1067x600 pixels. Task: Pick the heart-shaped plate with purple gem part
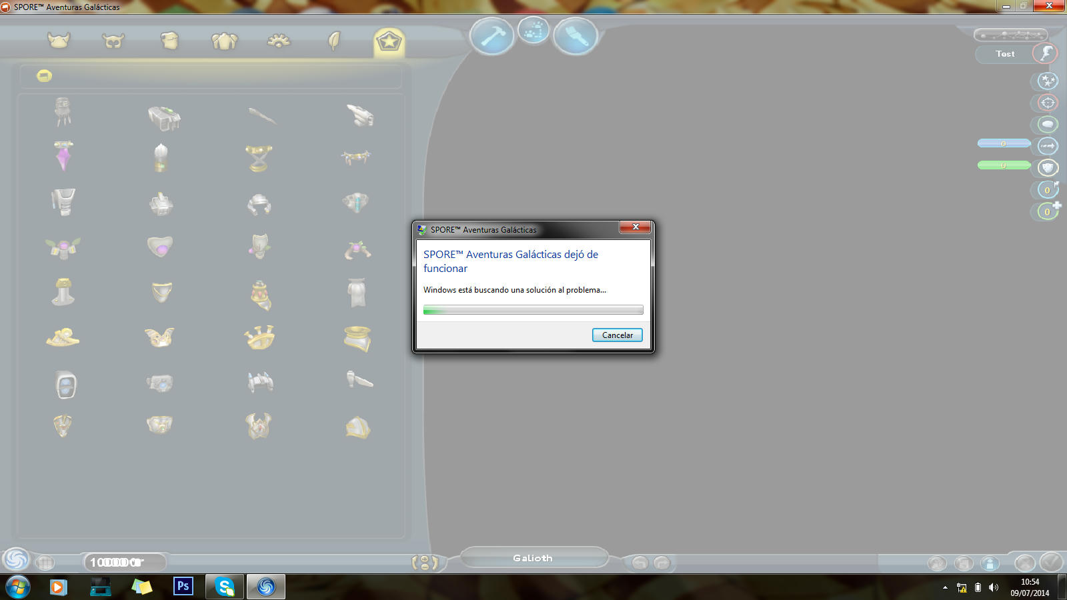160,247
